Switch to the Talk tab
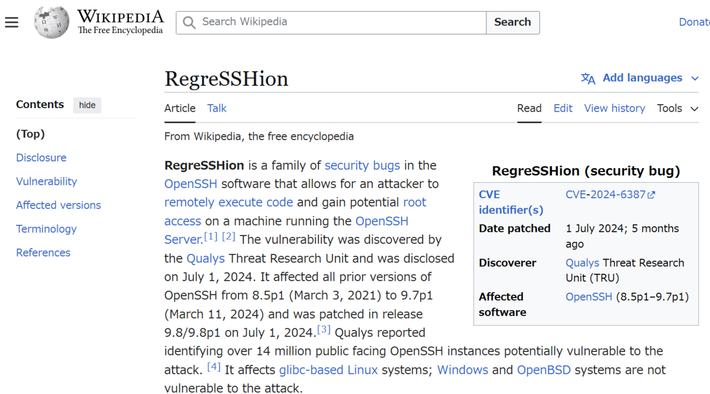The width and height of the screenshot is (710, 394). [x=217, y=108]
